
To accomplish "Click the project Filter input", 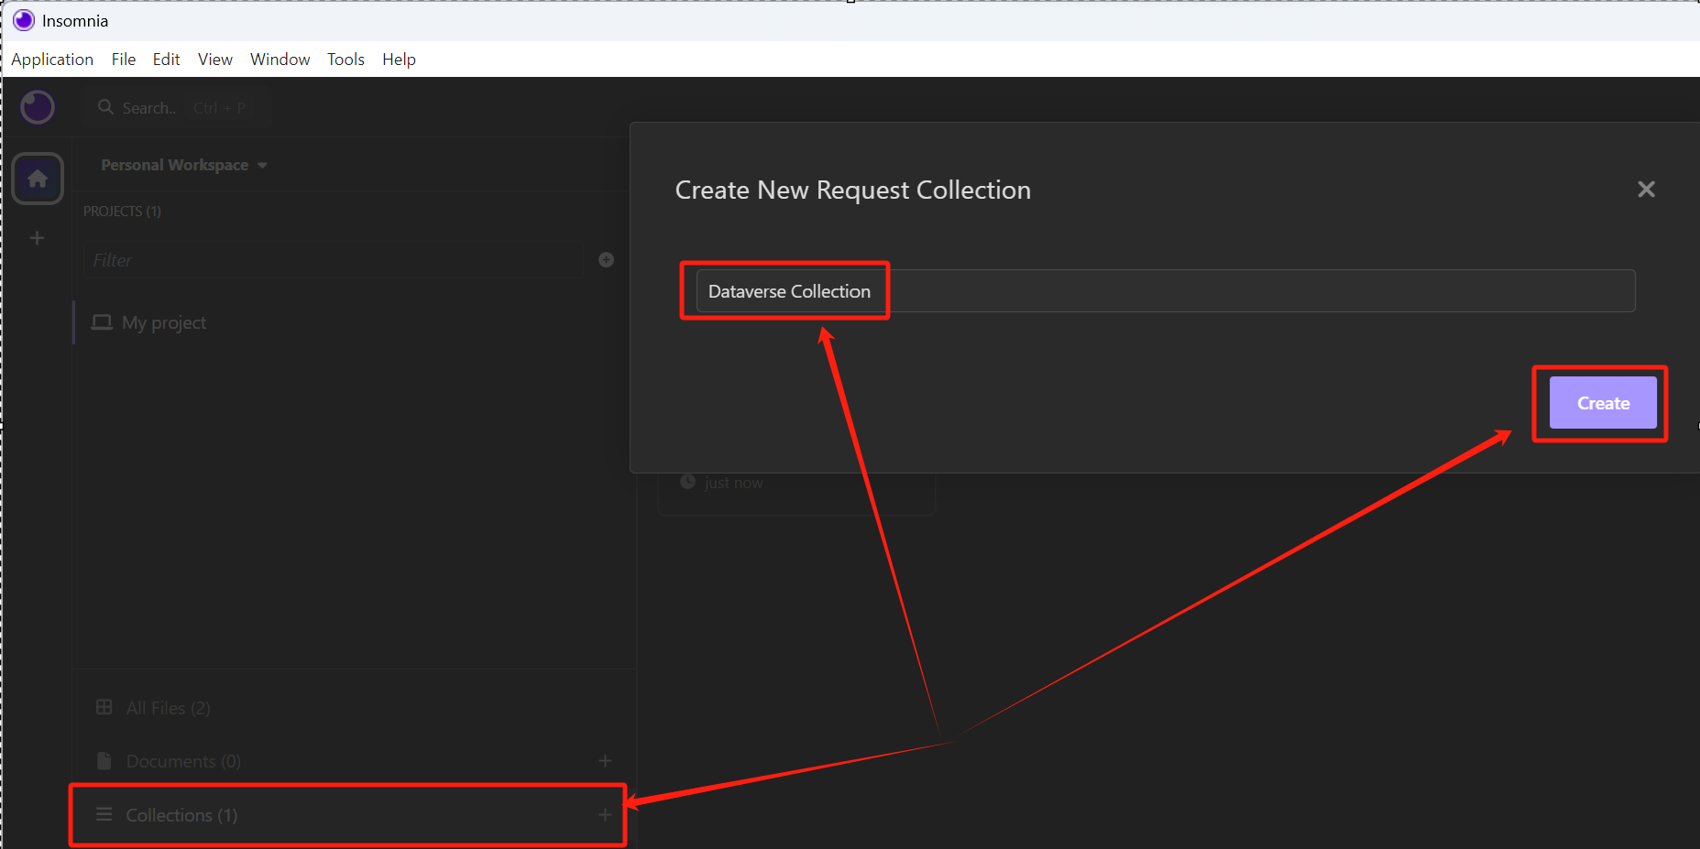I will pyautogui.click(x=334, y=260).
